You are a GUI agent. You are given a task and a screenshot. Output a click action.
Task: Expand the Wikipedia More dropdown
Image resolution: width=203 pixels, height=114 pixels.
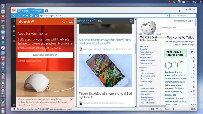[160, 34]
